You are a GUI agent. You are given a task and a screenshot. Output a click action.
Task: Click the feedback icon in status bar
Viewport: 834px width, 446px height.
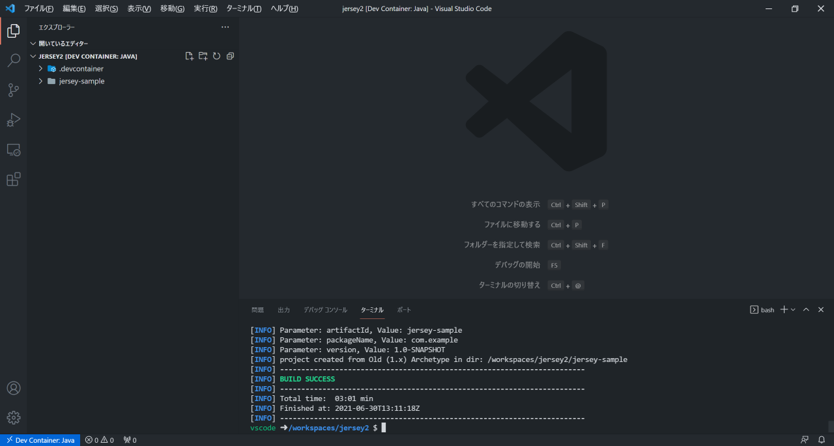(x=805, y=440)
